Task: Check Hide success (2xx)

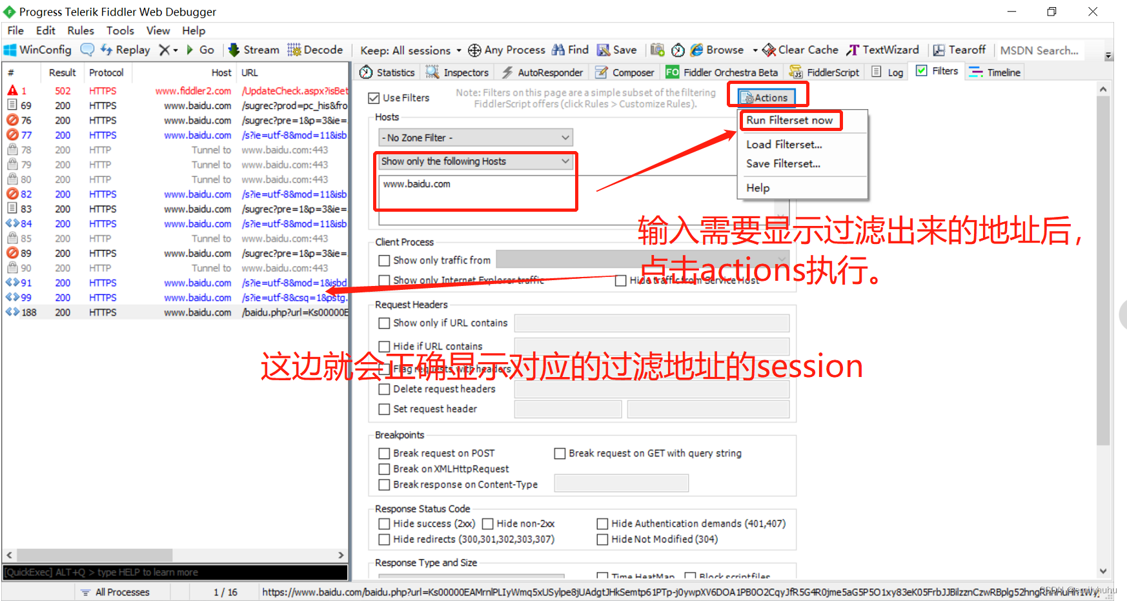Action: pyautogui.click(x=384, y=524)
